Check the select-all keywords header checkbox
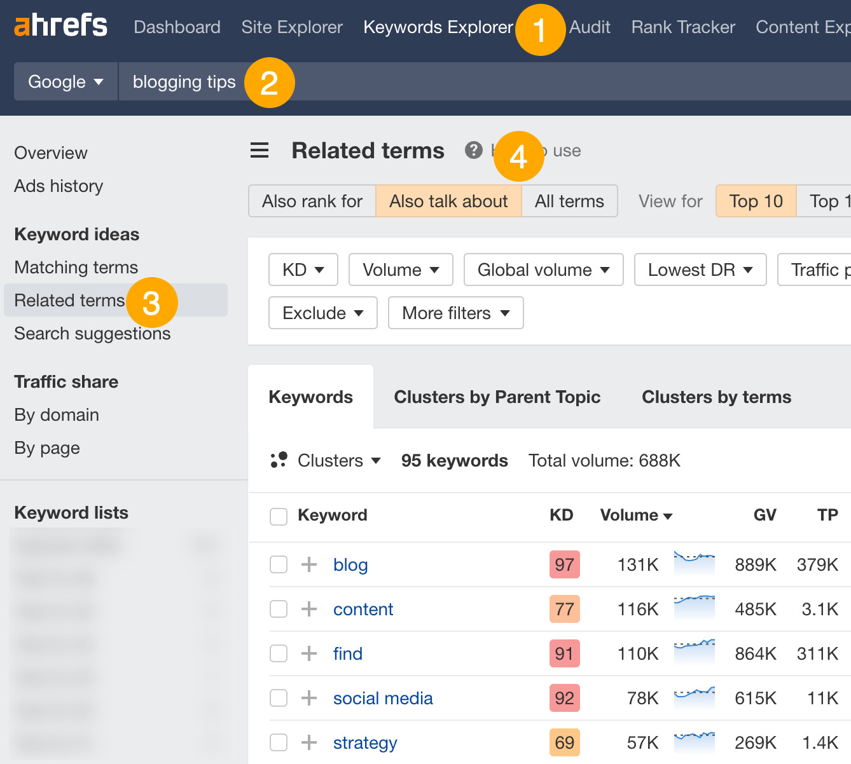Image resolution: width=851 pixels, height=764 pixels. point(278,516)
